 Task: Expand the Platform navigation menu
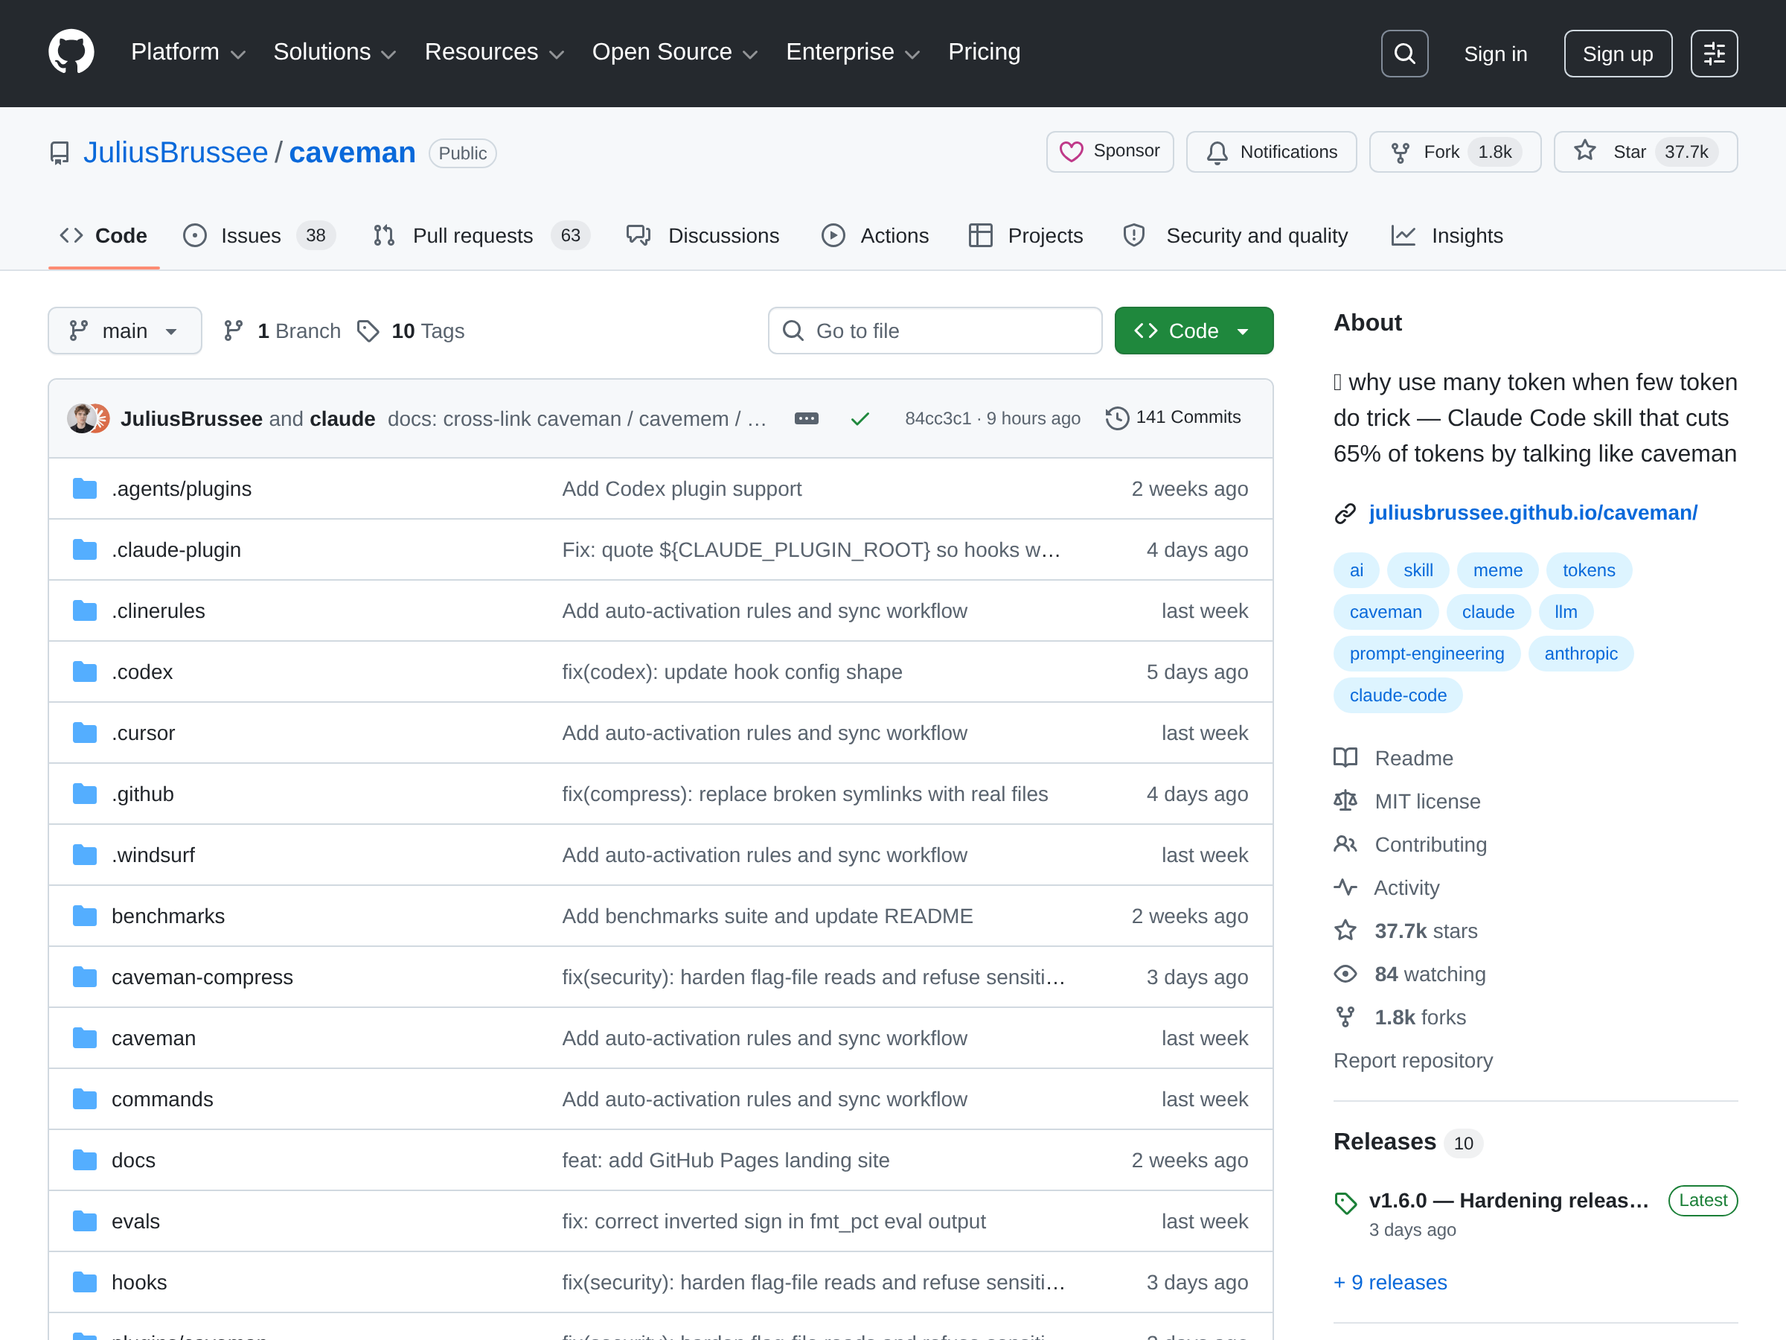click(x=188, y=53)
